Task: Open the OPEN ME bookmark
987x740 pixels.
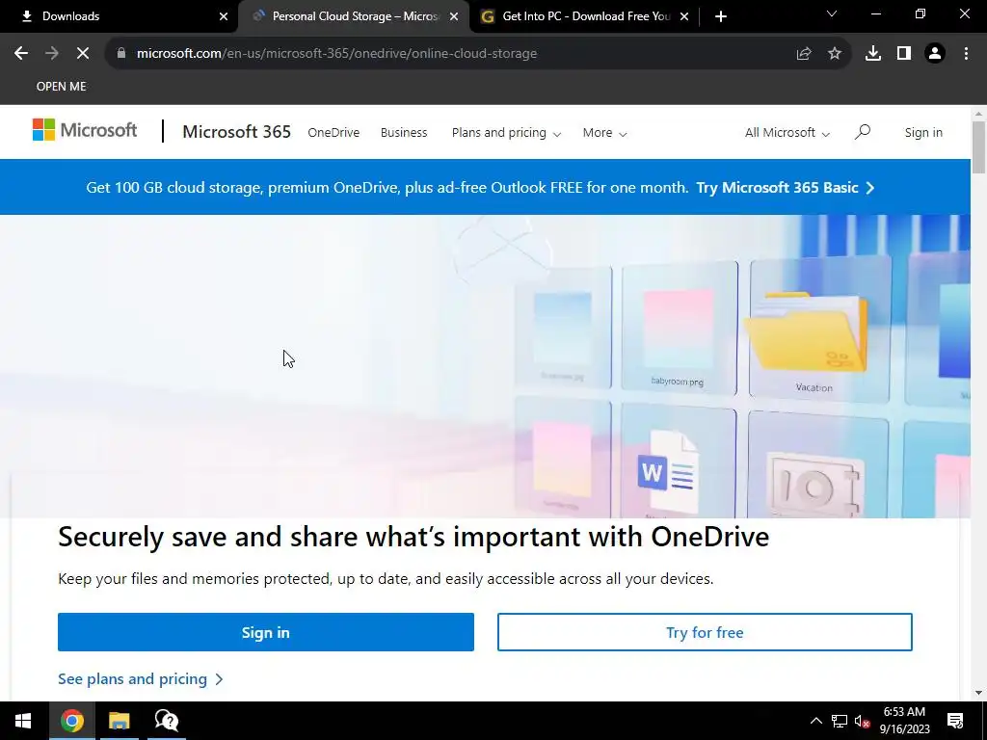Action: tap(61, 86)
